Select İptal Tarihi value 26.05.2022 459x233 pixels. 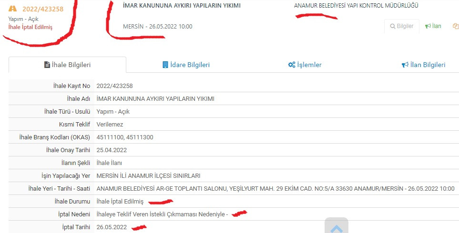click(x=112, y=227)
